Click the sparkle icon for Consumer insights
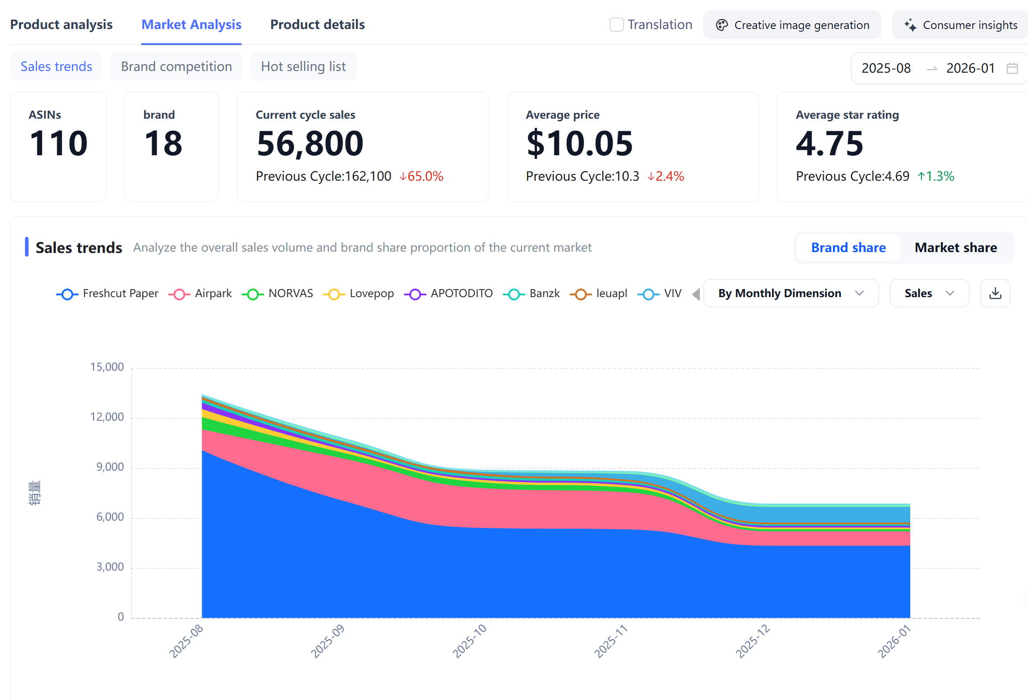1028x700 pixels. point(910,25)
